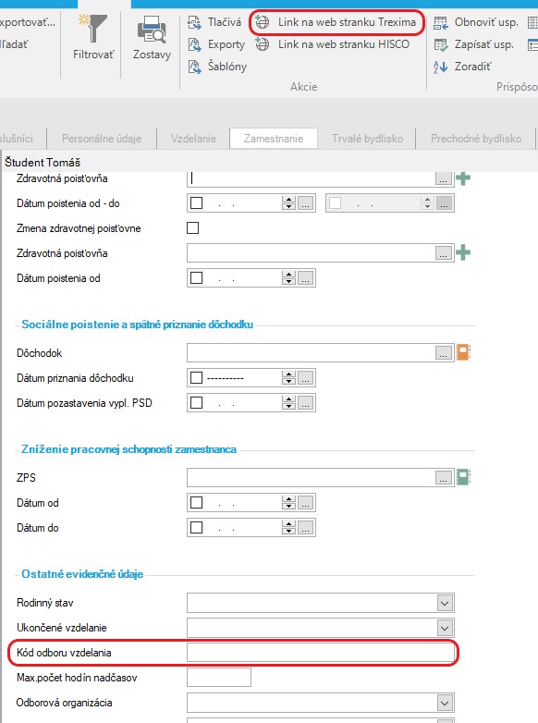
Task: Open Link na web stranku Trexima
Action: (x=336, y=22)
